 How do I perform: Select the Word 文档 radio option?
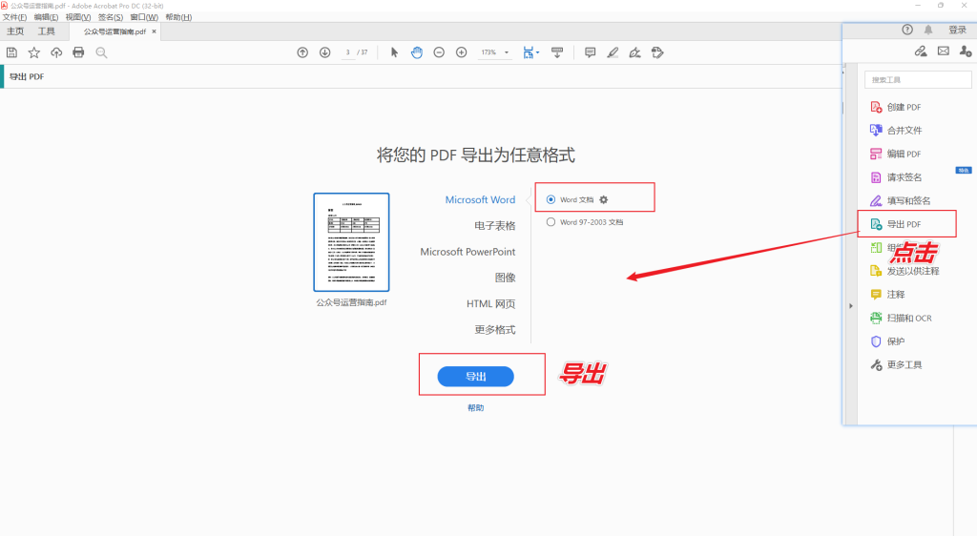[551, 200]
